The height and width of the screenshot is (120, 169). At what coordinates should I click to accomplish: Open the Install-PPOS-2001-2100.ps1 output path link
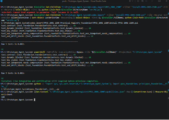pos(70,23)
